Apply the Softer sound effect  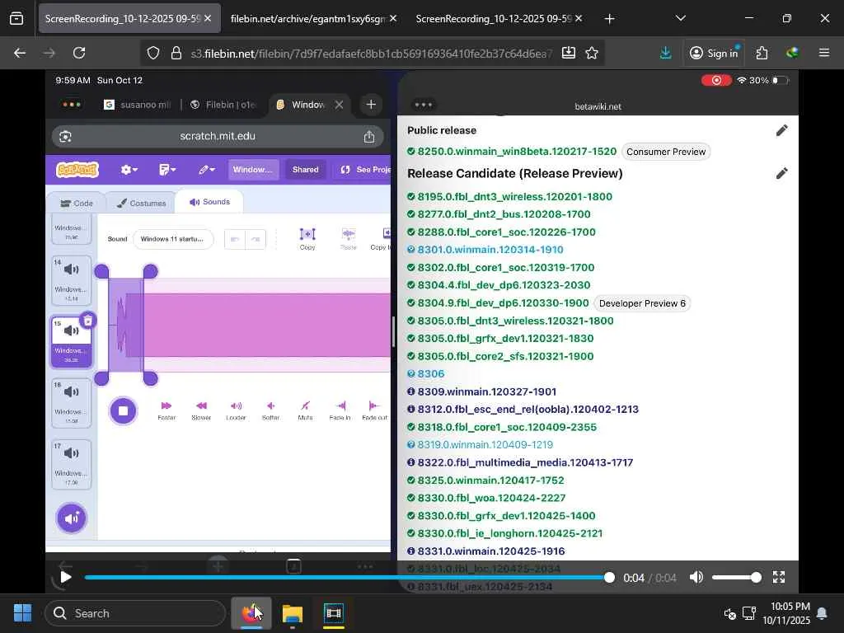[x=270, y=410]
